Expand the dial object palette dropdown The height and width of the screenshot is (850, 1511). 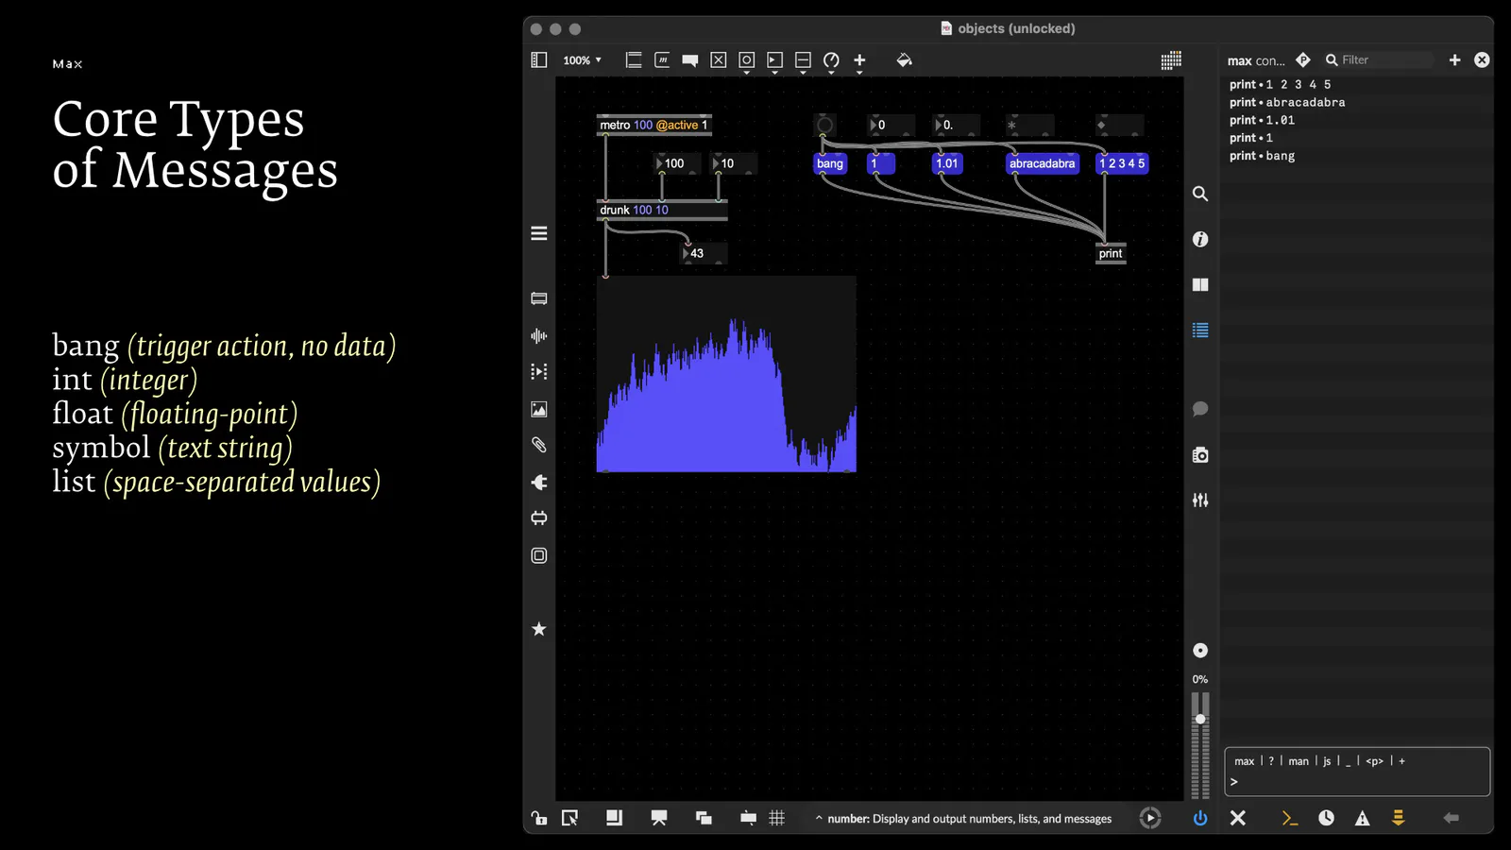pyautogui.click(x=831, y=62)
